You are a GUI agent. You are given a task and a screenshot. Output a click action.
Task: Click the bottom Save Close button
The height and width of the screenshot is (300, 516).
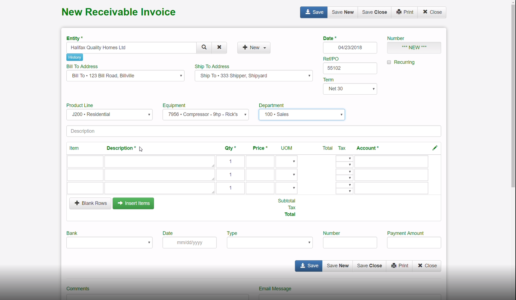369,266
